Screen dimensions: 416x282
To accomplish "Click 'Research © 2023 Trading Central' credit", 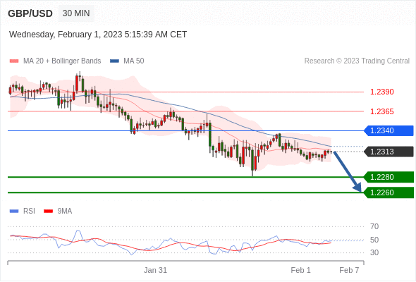I will (x=357, y=61).
